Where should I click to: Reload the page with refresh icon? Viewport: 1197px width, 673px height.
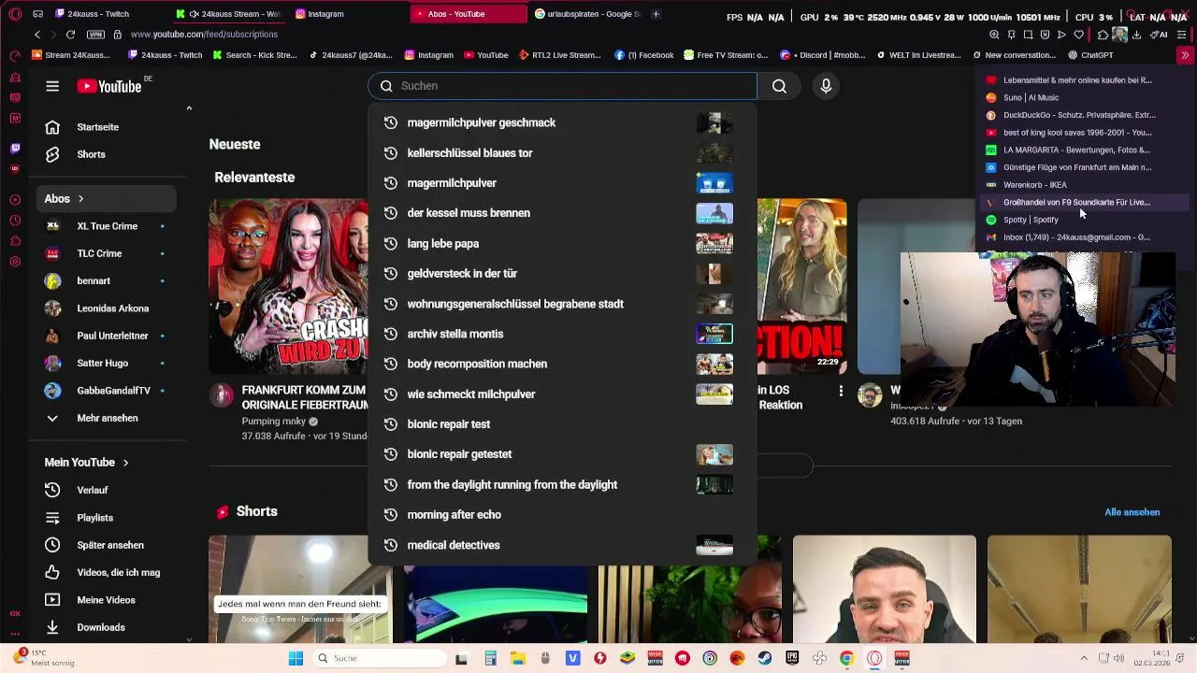point(70,35)
